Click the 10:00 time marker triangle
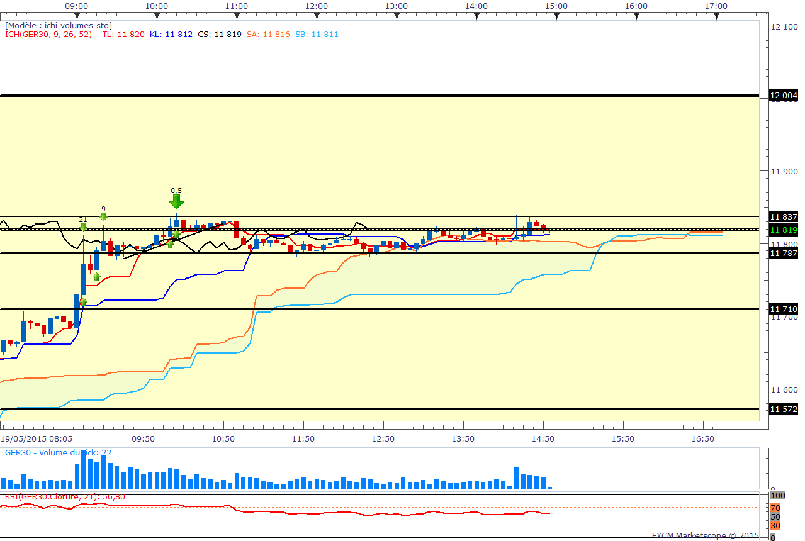The width and height of the screenshot is (805, 541). 156,16
